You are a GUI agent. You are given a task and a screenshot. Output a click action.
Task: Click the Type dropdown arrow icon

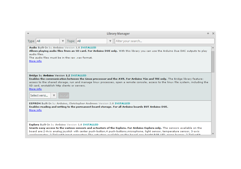coord(63,41)
